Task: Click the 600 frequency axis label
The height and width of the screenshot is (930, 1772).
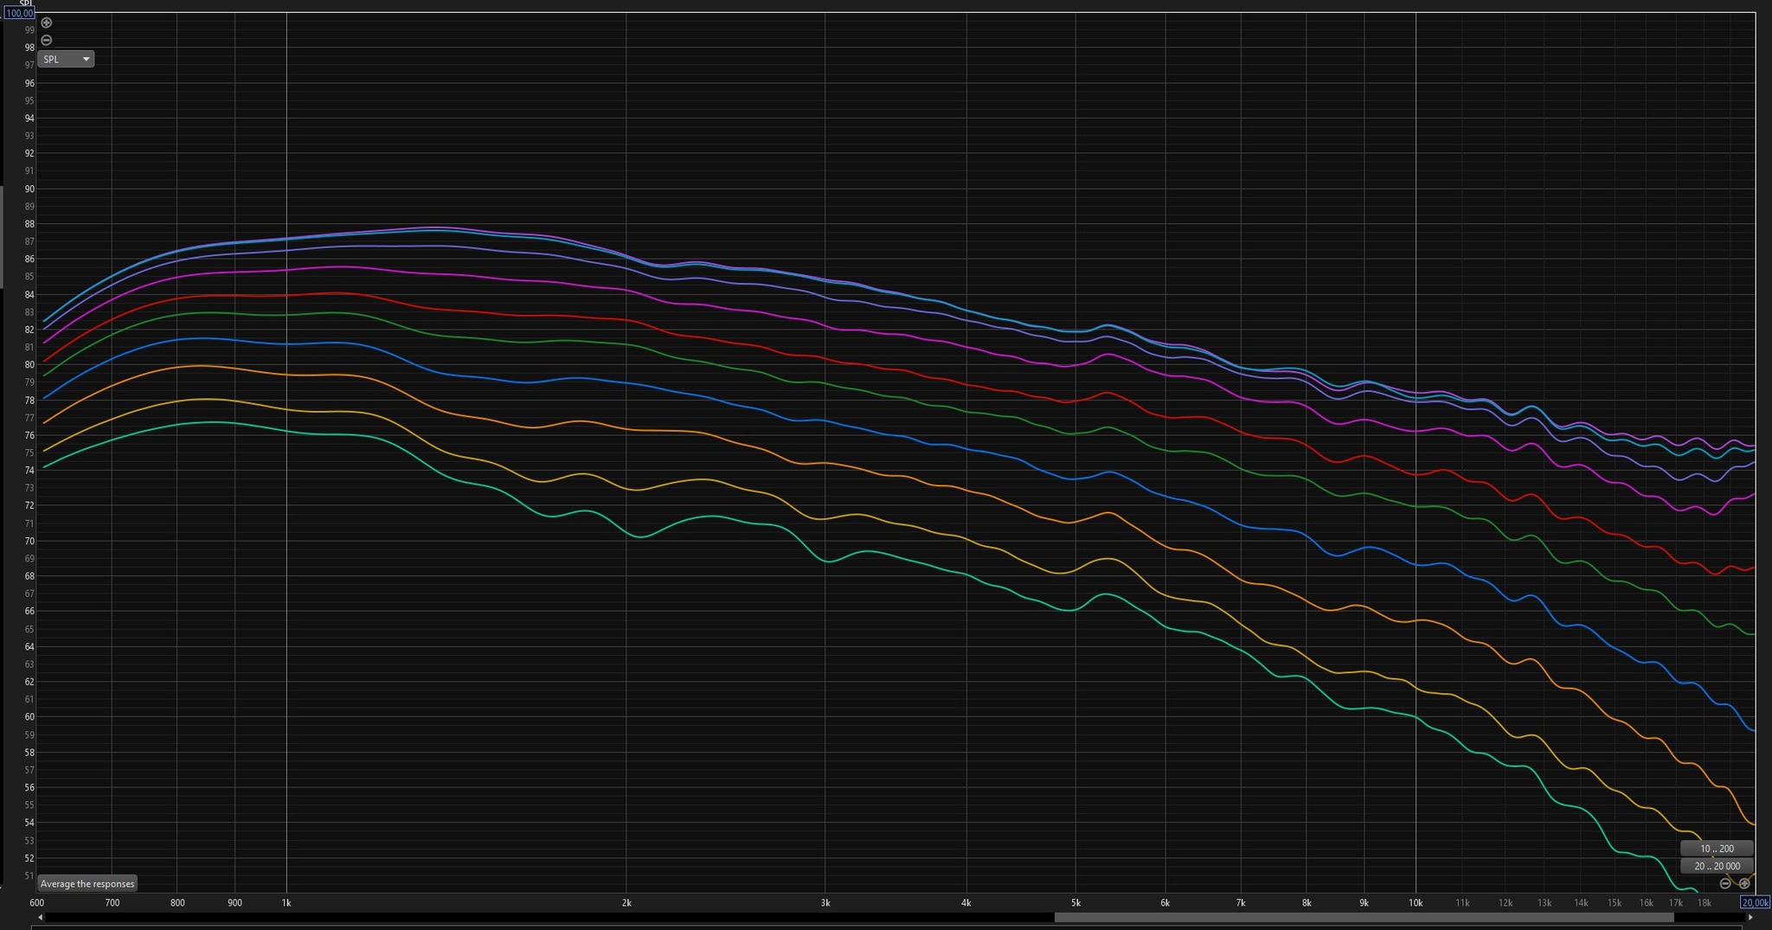Action: (36, 902)
